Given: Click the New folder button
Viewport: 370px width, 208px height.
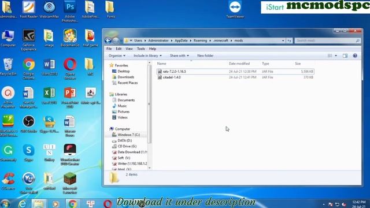Looking at the screenshot, I should pyautogui.click(x=205, y=55).
